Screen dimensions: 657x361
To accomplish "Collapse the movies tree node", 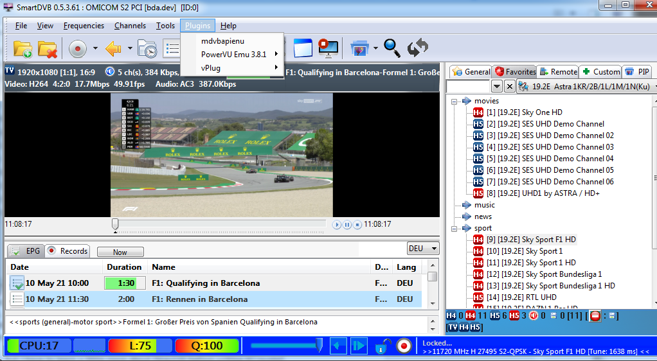I will pyautogui.click(x=455, y=101).
